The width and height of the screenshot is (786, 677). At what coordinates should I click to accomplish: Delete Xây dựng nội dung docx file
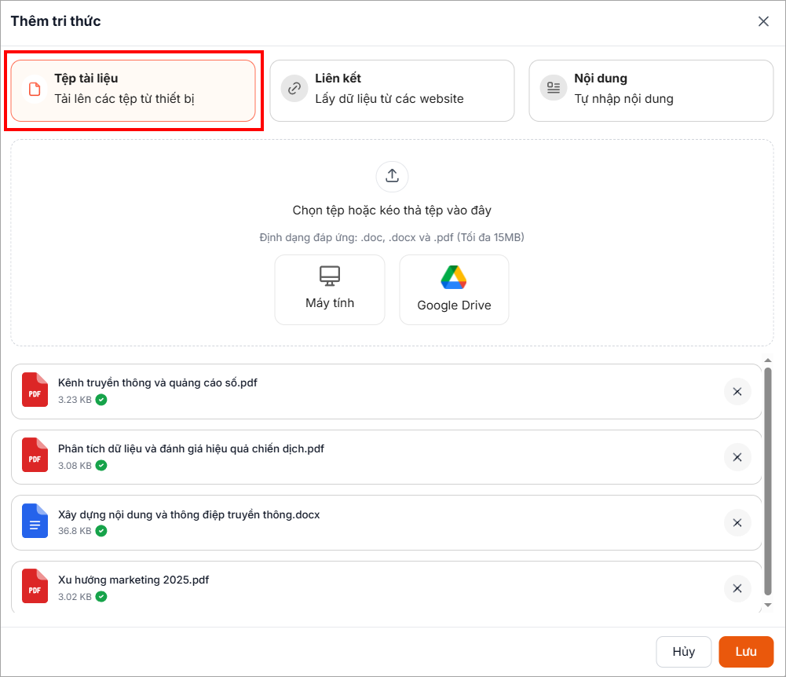[x=737, y=523]
